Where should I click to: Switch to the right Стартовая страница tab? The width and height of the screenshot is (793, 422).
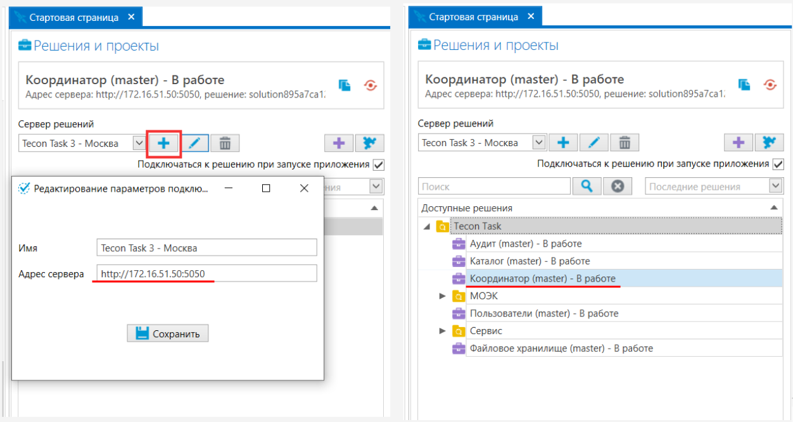click(473, 17)
